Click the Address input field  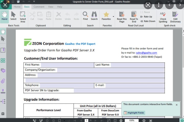pyautogui.click(x=101, y=75)
